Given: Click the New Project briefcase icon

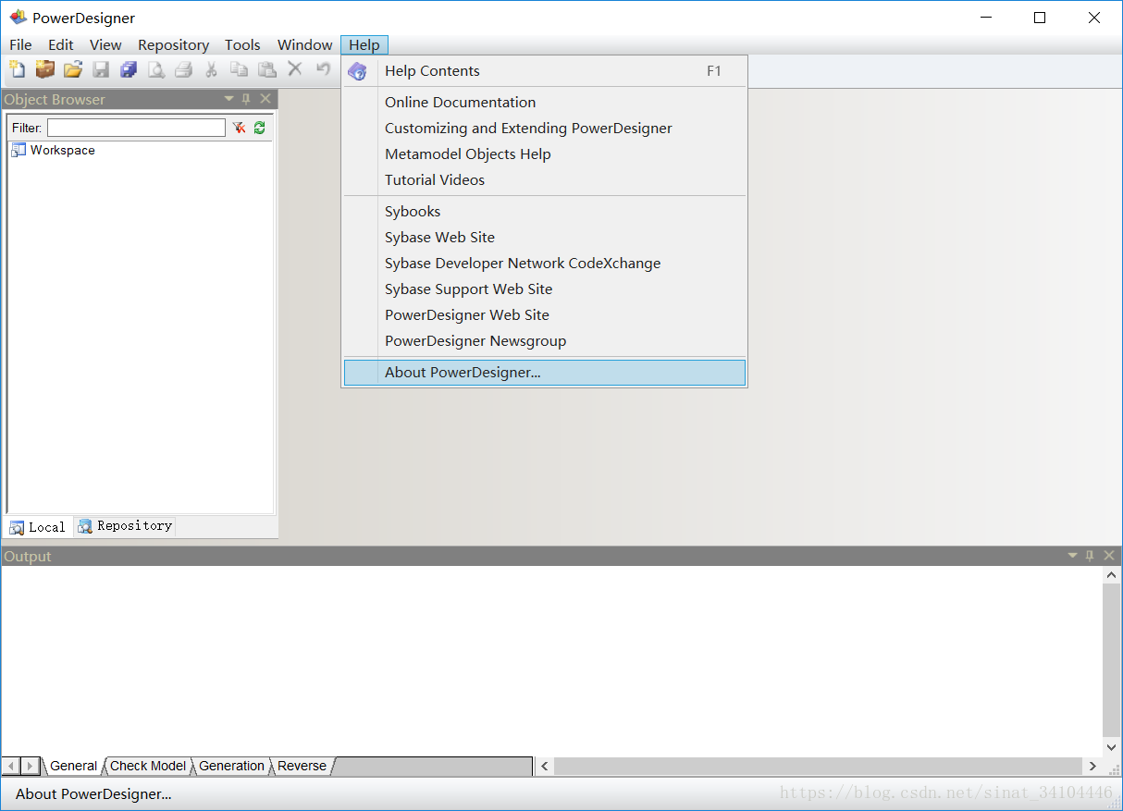Looking at the screenshot, I should 44,69.
